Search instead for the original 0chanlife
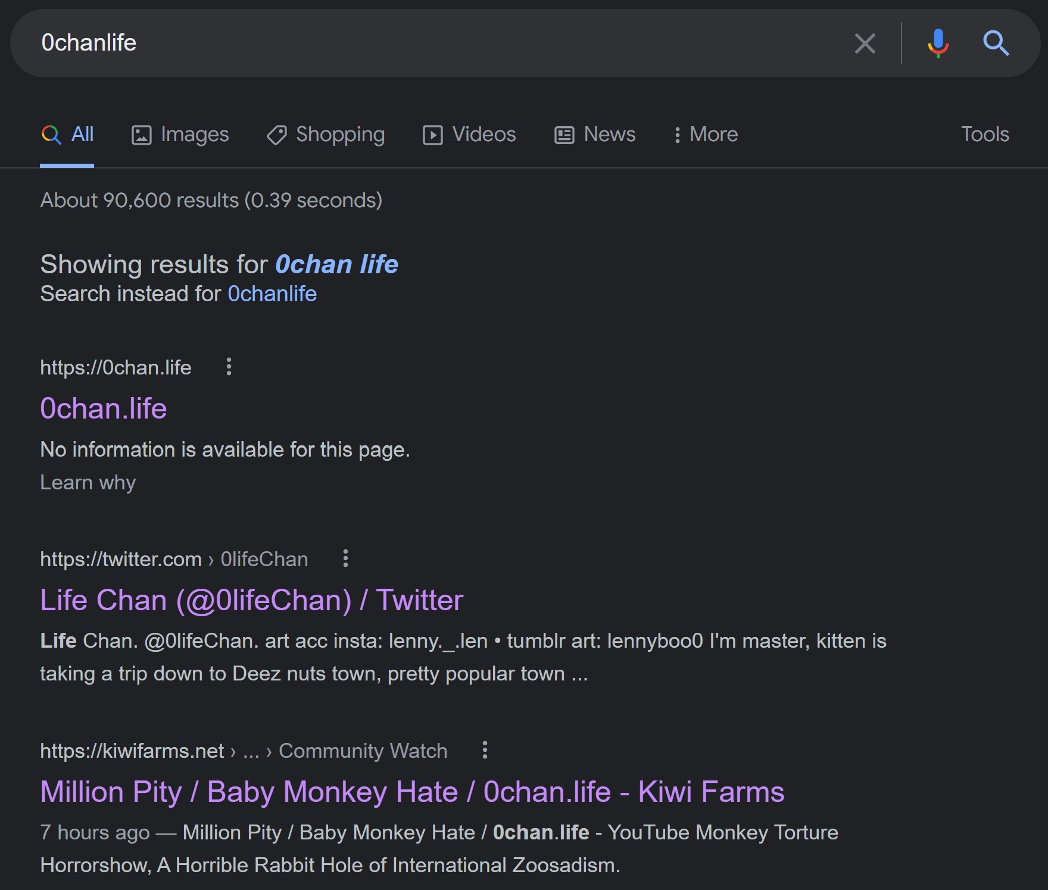 pos(272,294)
